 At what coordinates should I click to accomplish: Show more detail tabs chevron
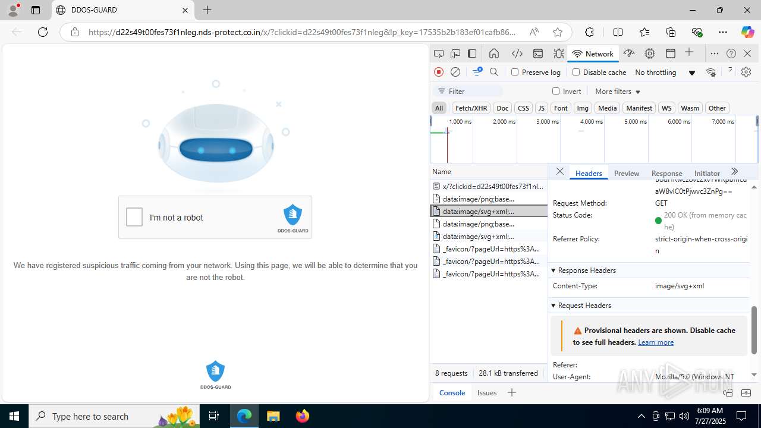coord(734,171)
